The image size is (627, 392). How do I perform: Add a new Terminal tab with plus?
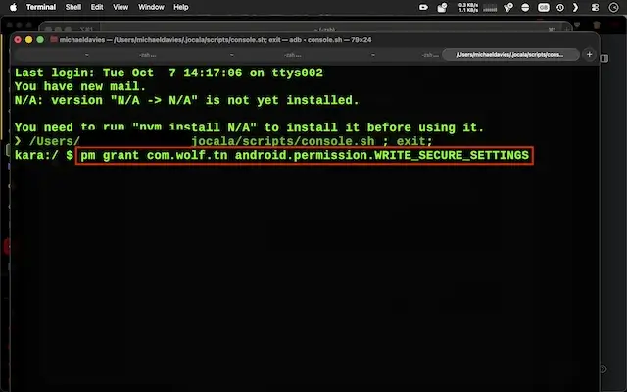pos(589,55)
